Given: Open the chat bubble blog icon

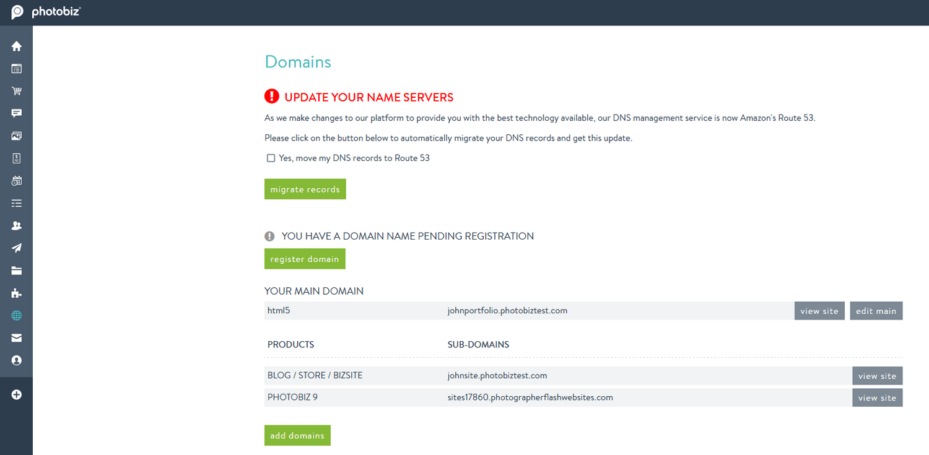Looking at the screenshot, I should coord(17,113).
